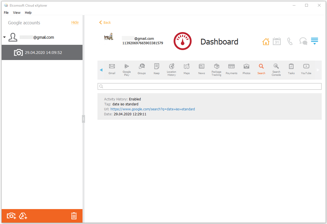
Task: Click the Back link
Action: 105,23
